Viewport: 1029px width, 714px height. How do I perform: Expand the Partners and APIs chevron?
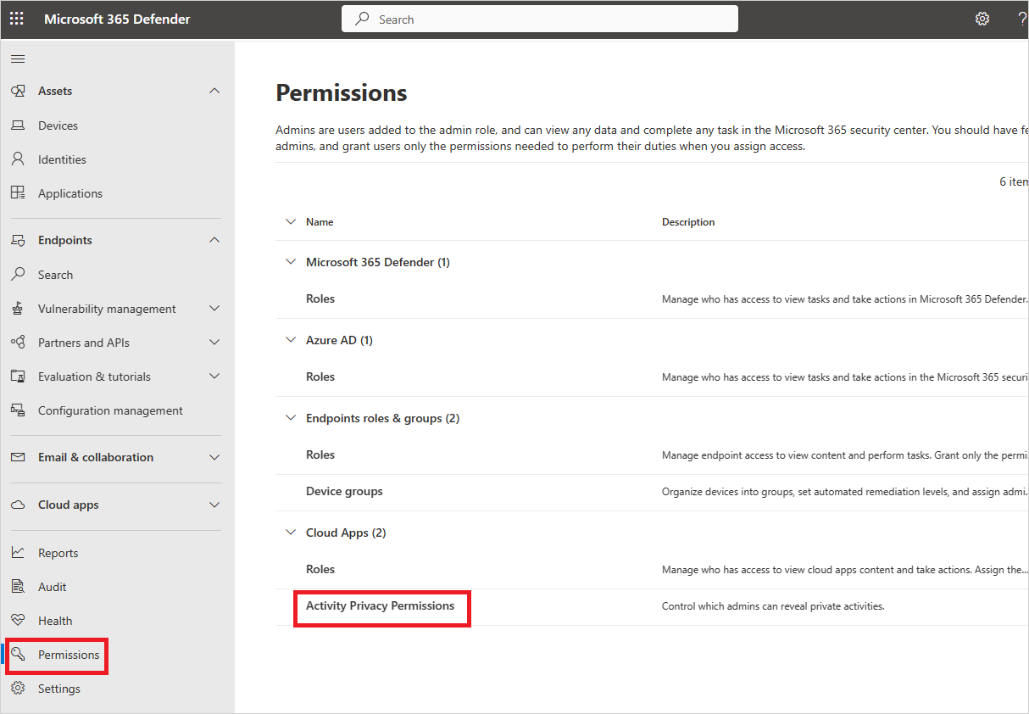point(214,343)
